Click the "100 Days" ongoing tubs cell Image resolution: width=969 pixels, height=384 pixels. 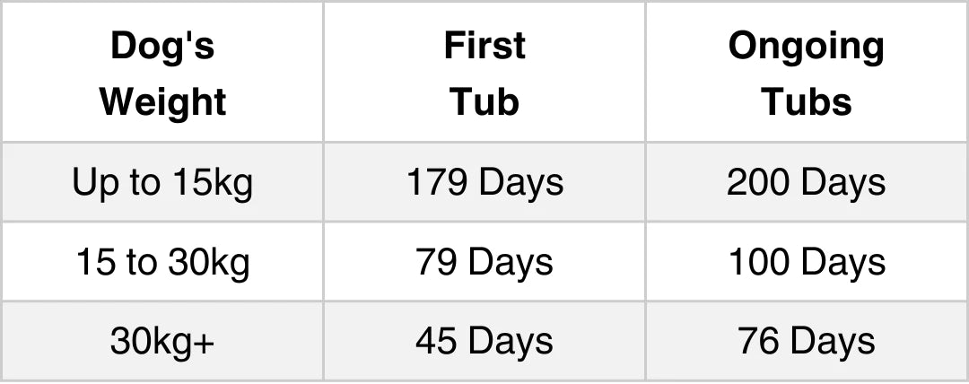point(806,263)
